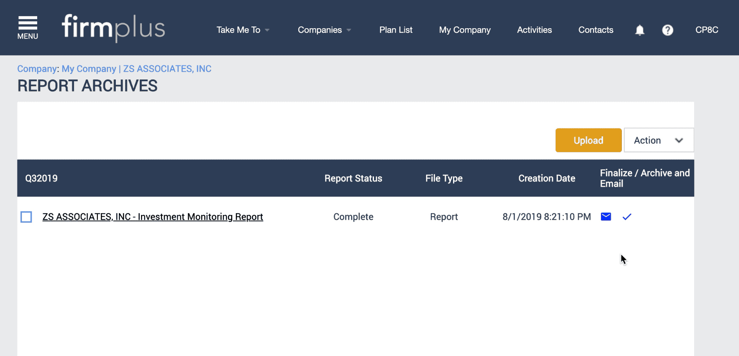Click the Company breadcrumb link
Image resolution: width=739 pixels, height=356 pixels.
(37, 69)
